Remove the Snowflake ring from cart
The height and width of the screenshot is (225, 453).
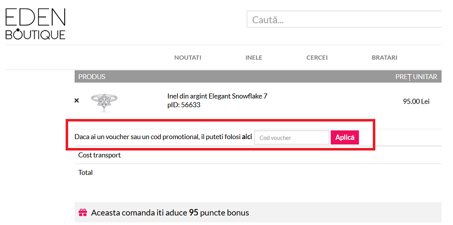coord(77,100)
